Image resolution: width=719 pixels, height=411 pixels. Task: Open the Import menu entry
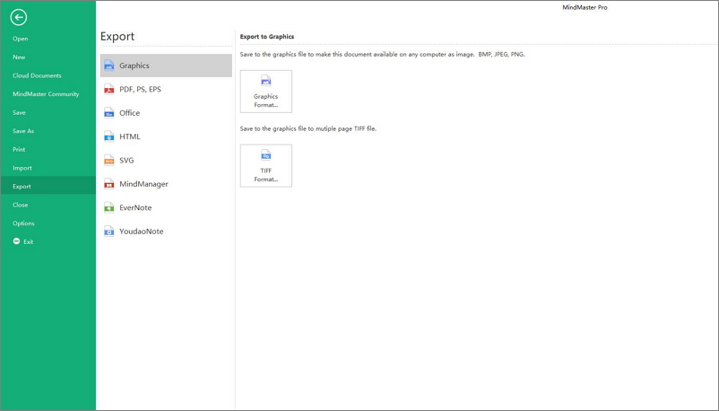(x=22, y=168)
